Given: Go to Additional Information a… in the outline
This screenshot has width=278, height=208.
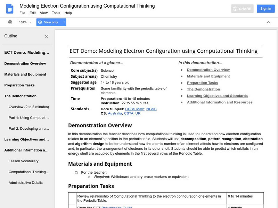Looking at the screenshot, I should (26, 150).
